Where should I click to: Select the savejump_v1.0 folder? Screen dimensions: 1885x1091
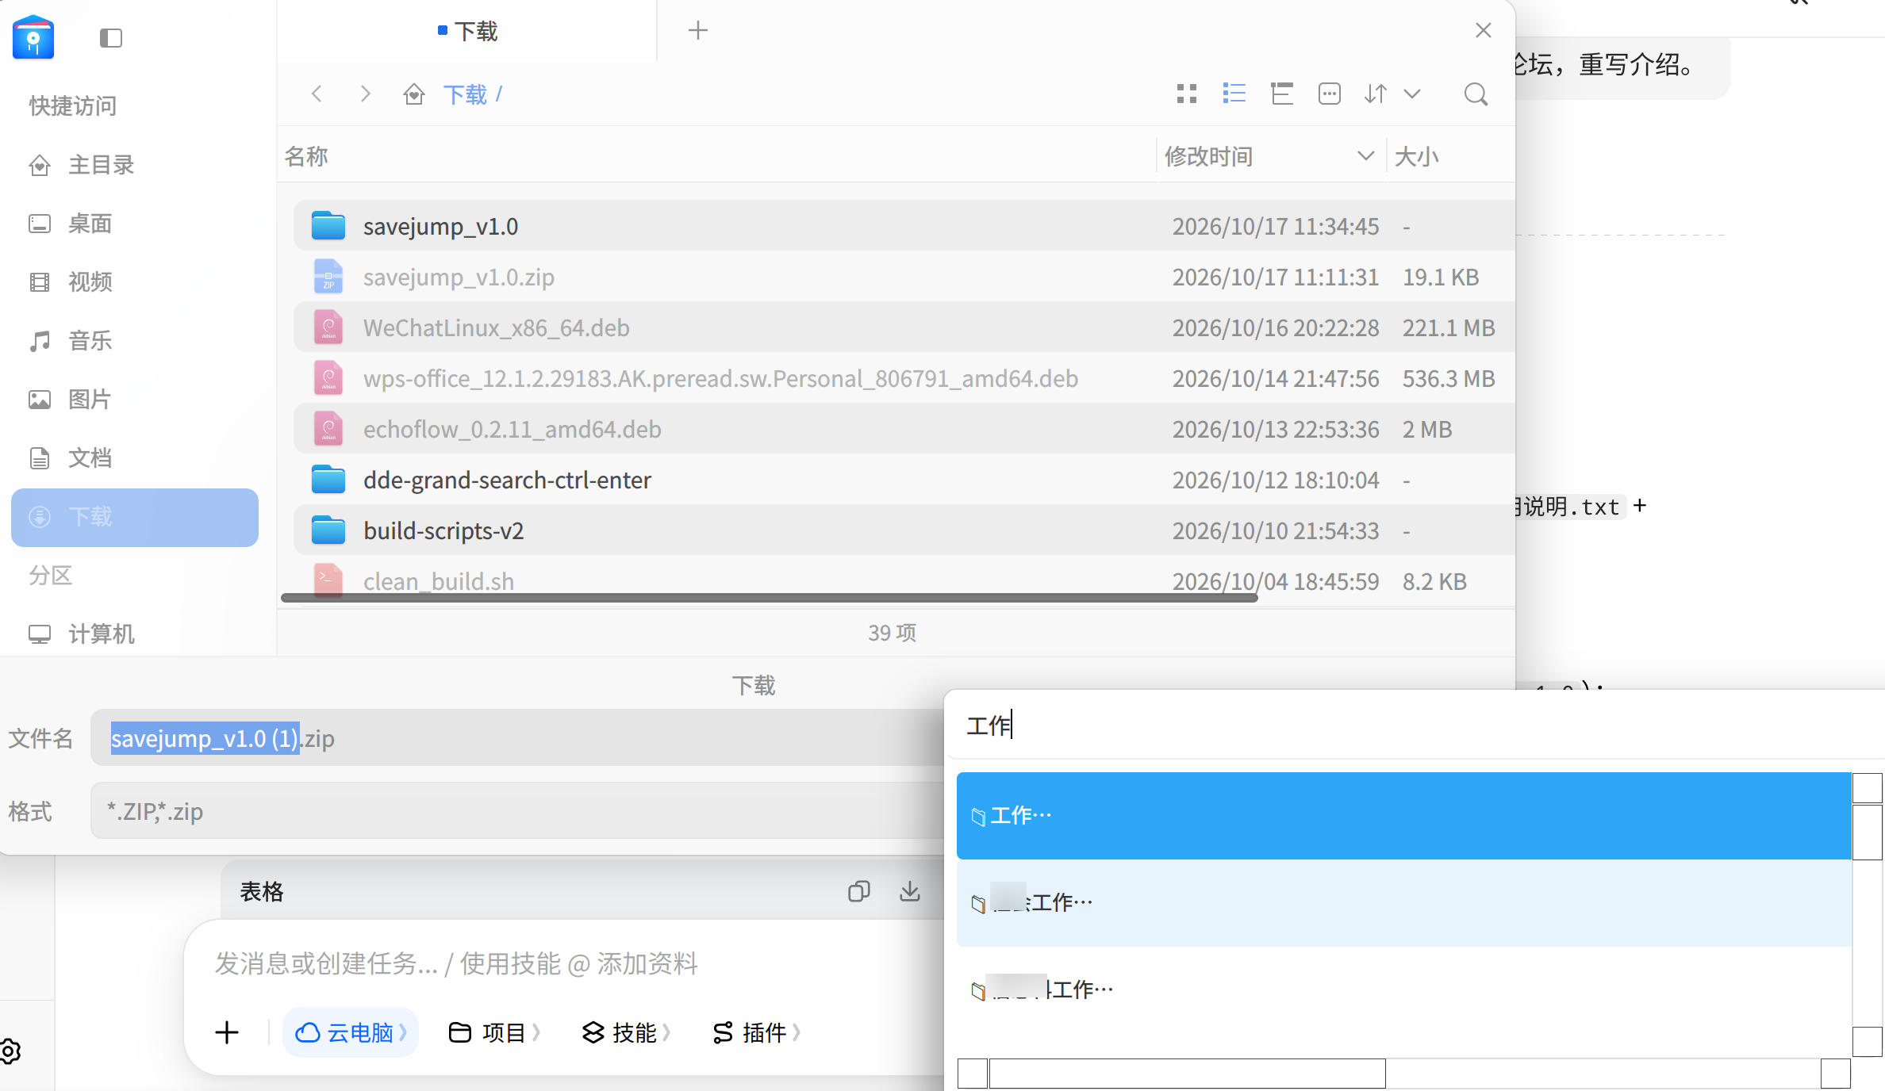click(904, 226)
